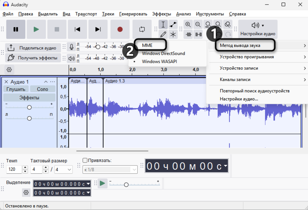Select clip labeled Аудио 1.3
The height and width of the screenshot is (210, 308).
[x=115, y=81]
